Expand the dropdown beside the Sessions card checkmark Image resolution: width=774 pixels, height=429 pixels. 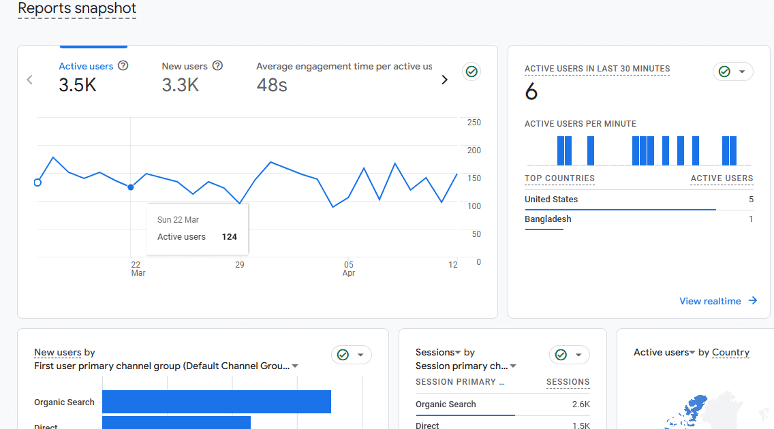click(578, 355)
